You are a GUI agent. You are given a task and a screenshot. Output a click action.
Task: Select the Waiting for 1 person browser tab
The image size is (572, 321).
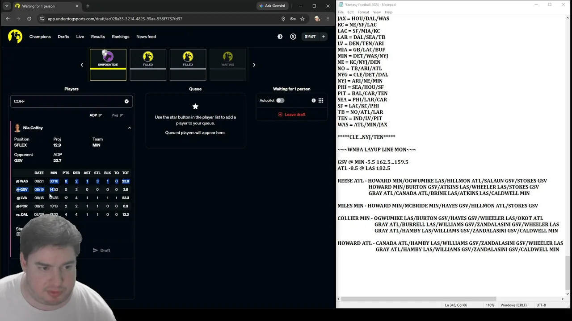[42, 6]
